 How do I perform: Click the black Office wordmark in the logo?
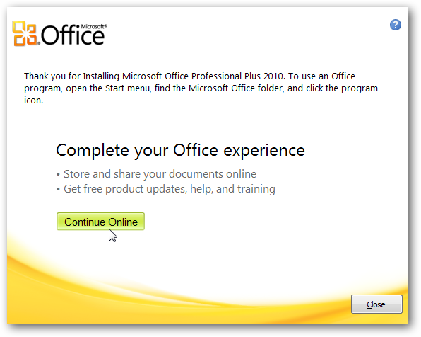tap(73, 36)
